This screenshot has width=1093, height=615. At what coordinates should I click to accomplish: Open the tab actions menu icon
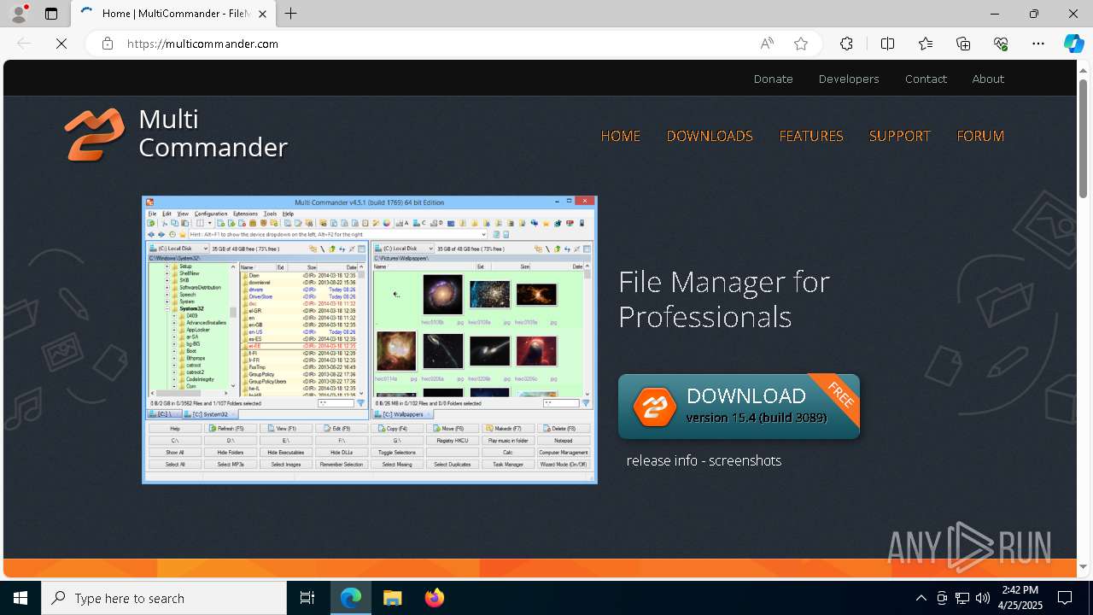(x=51, y=14)
